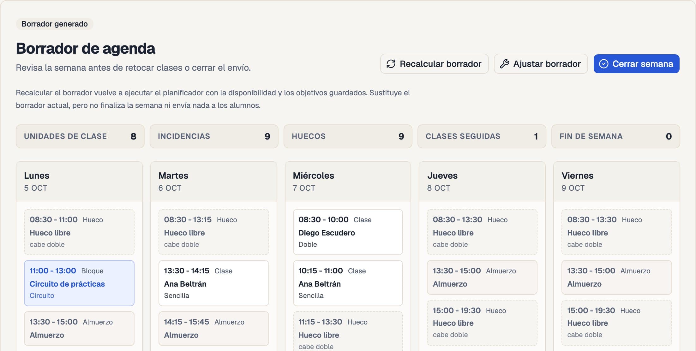Confirm with Cerrar semana button label
Image resolution: width=696 pixels, height=351 pixels.
[643, 64]
